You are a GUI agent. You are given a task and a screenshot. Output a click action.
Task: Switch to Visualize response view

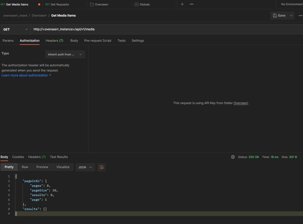click(63, 167)
